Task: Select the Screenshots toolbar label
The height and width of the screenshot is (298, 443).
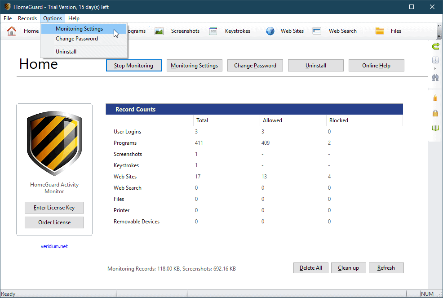Action: (186, 31)
